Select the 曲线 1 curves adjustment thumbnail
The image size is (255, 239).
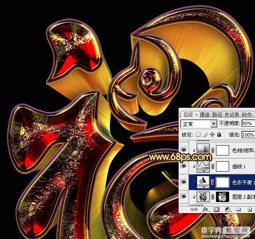pyautogui.click(x=203, y=166)
